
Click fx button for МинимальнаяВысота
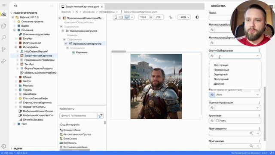(x=212, y=30)
